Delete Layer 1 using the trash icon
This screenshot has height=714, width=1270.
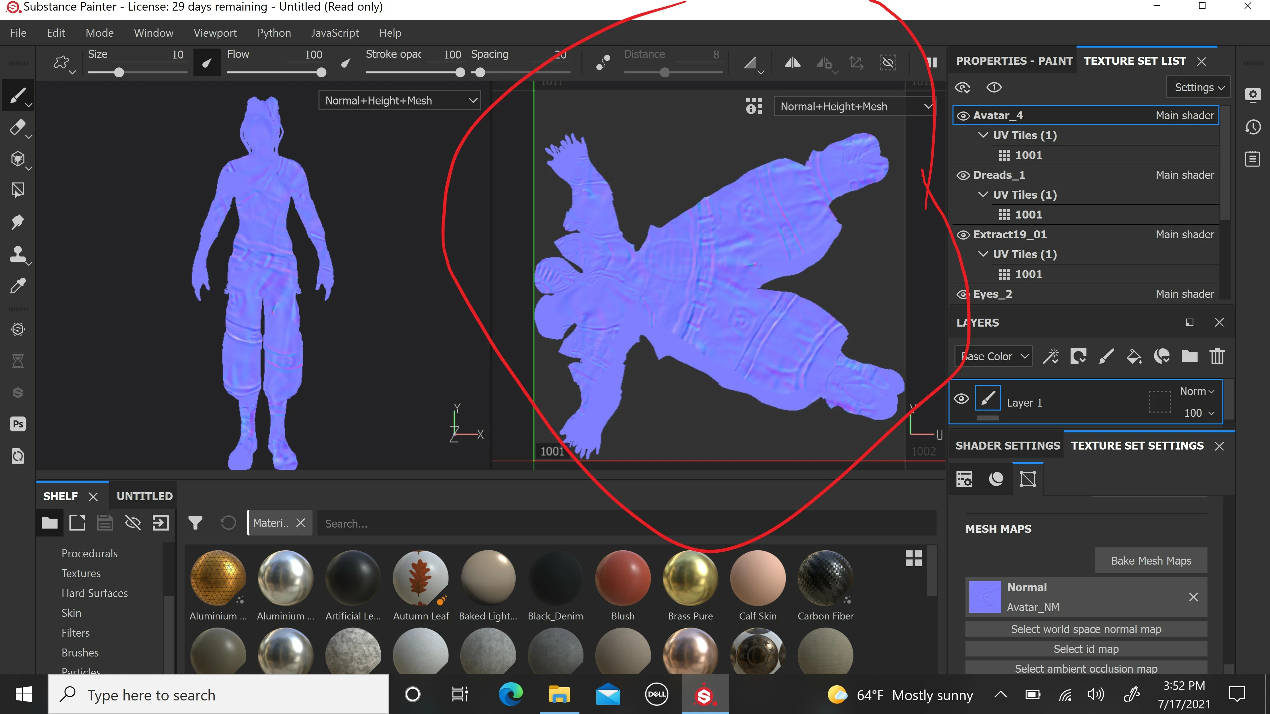click(x=1217, y=356)
